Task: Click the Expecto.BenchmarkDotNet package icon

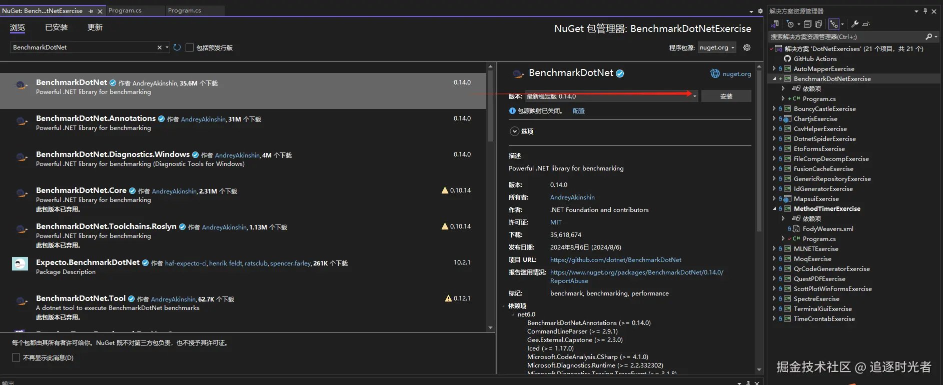Action: [20, 263]
